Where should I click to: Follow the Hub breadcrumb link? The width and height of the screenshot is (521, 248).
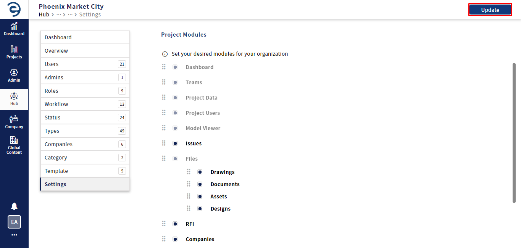click(44, 14)
